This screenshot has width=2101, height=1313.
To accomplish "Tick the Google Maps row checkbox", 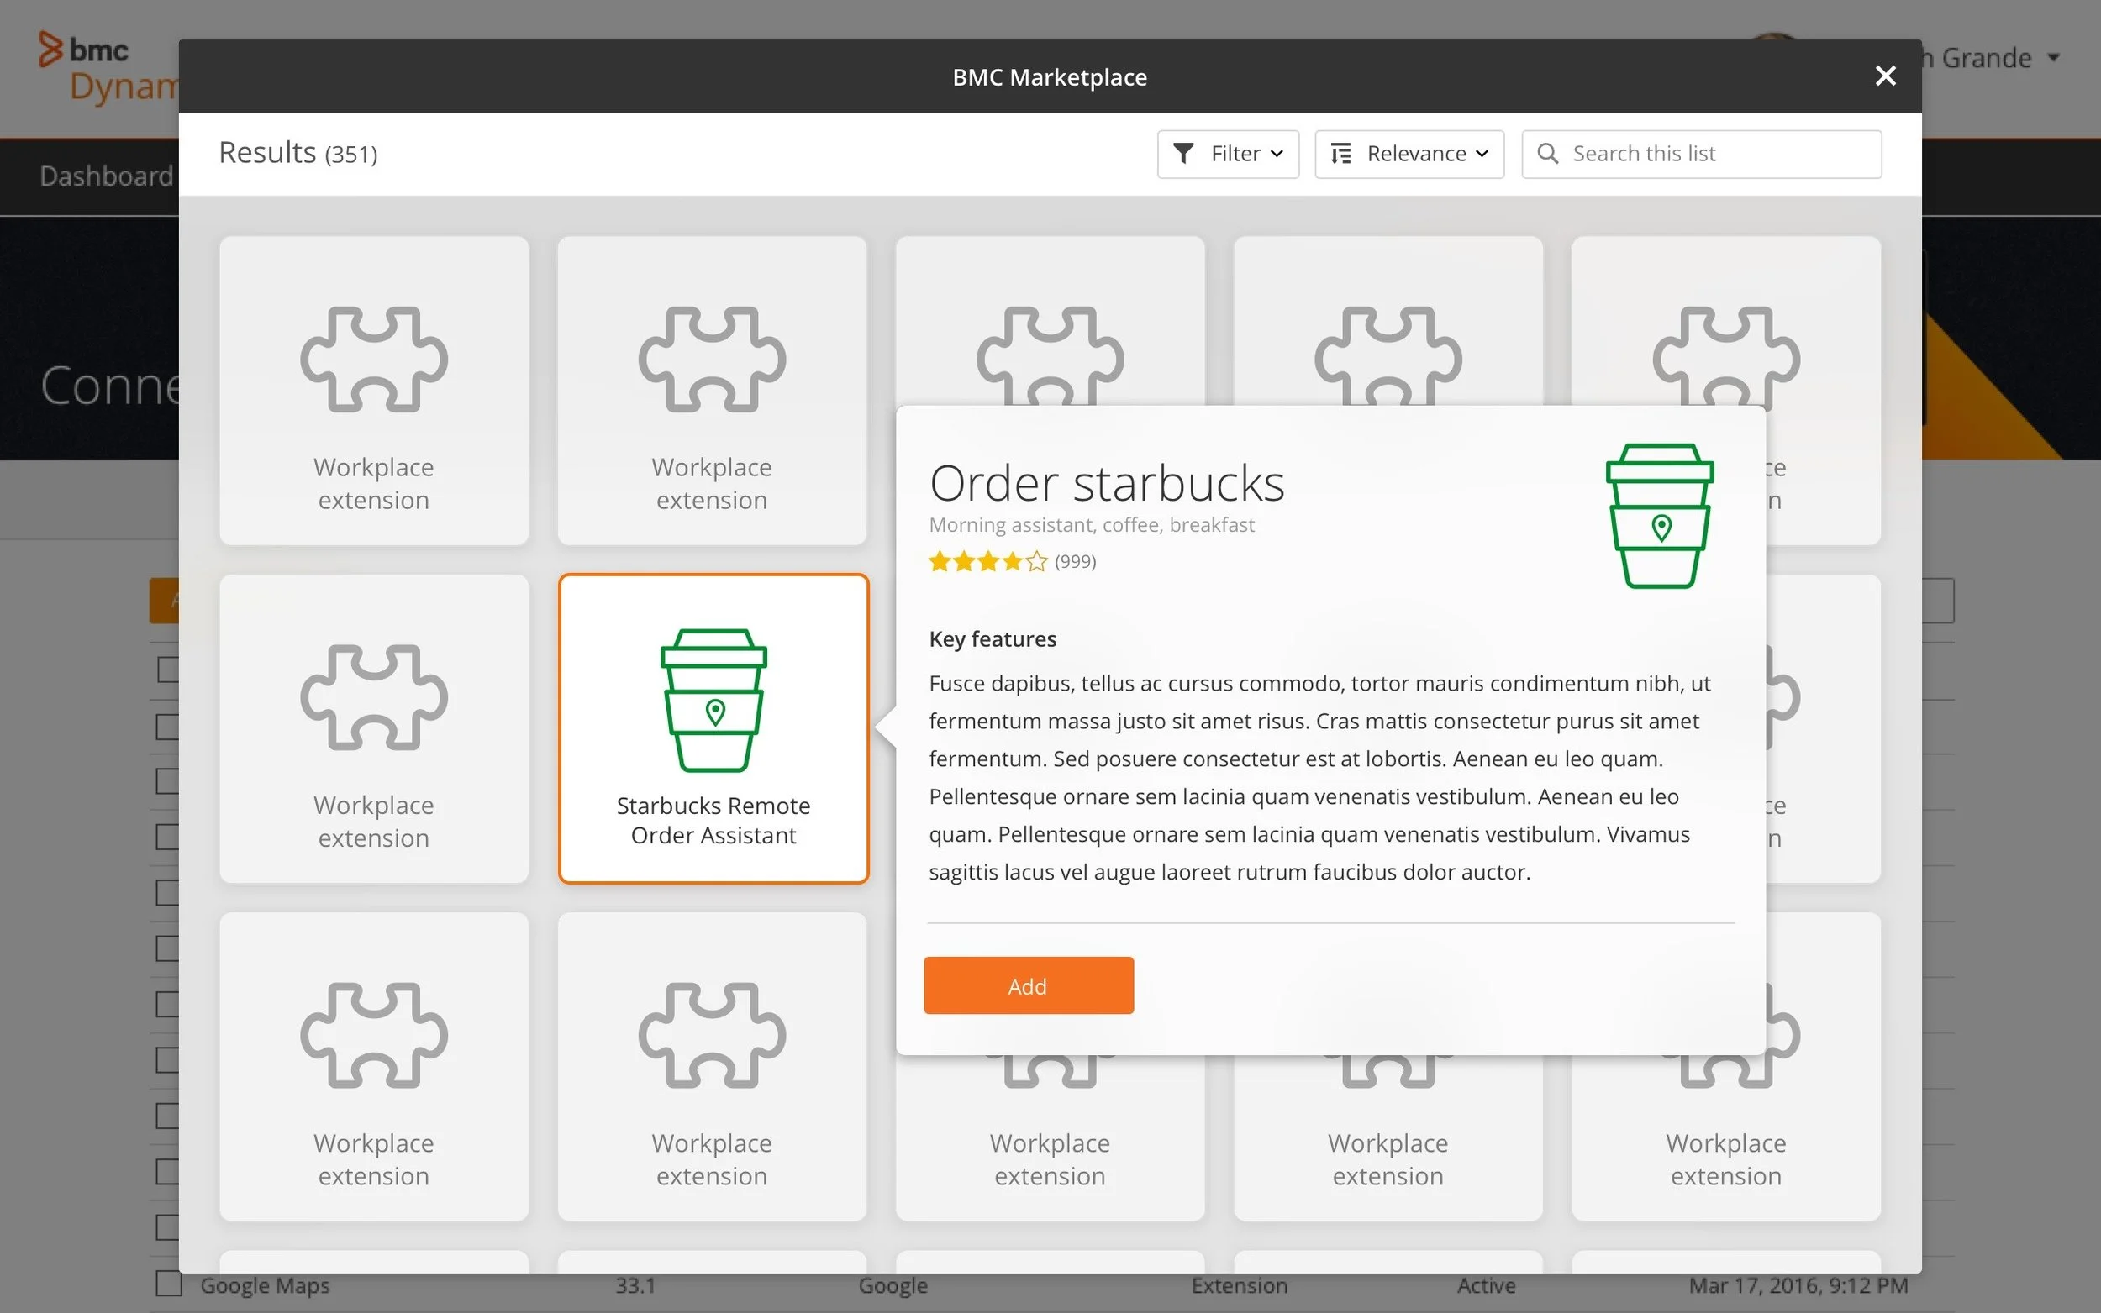I will click(x=168, y=1284).
